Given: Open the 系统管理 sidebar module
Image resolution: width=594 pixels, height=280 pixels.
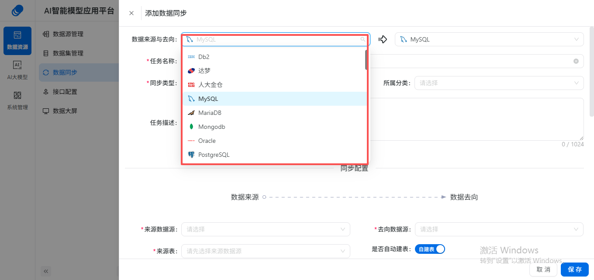Looking at the screenshot, I should click(17, 100).
